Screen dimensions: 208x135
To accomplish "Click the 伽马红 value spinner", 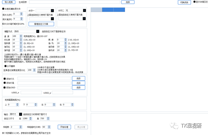I will [21, 46].
